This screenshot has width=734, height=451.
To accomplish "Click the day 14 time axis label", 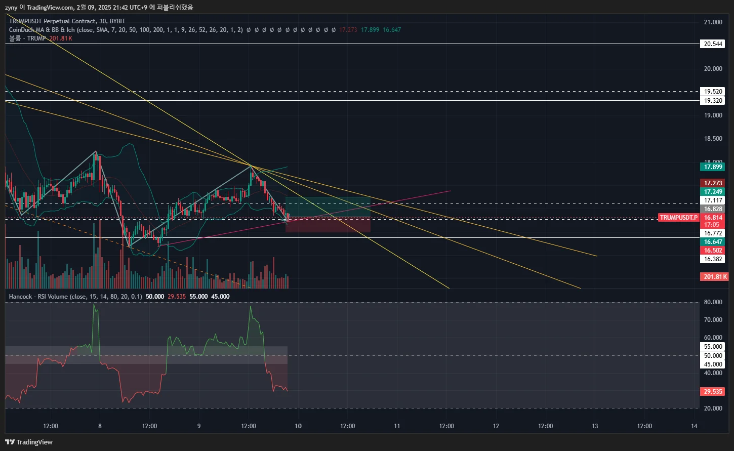I will (x=694, y=426).
